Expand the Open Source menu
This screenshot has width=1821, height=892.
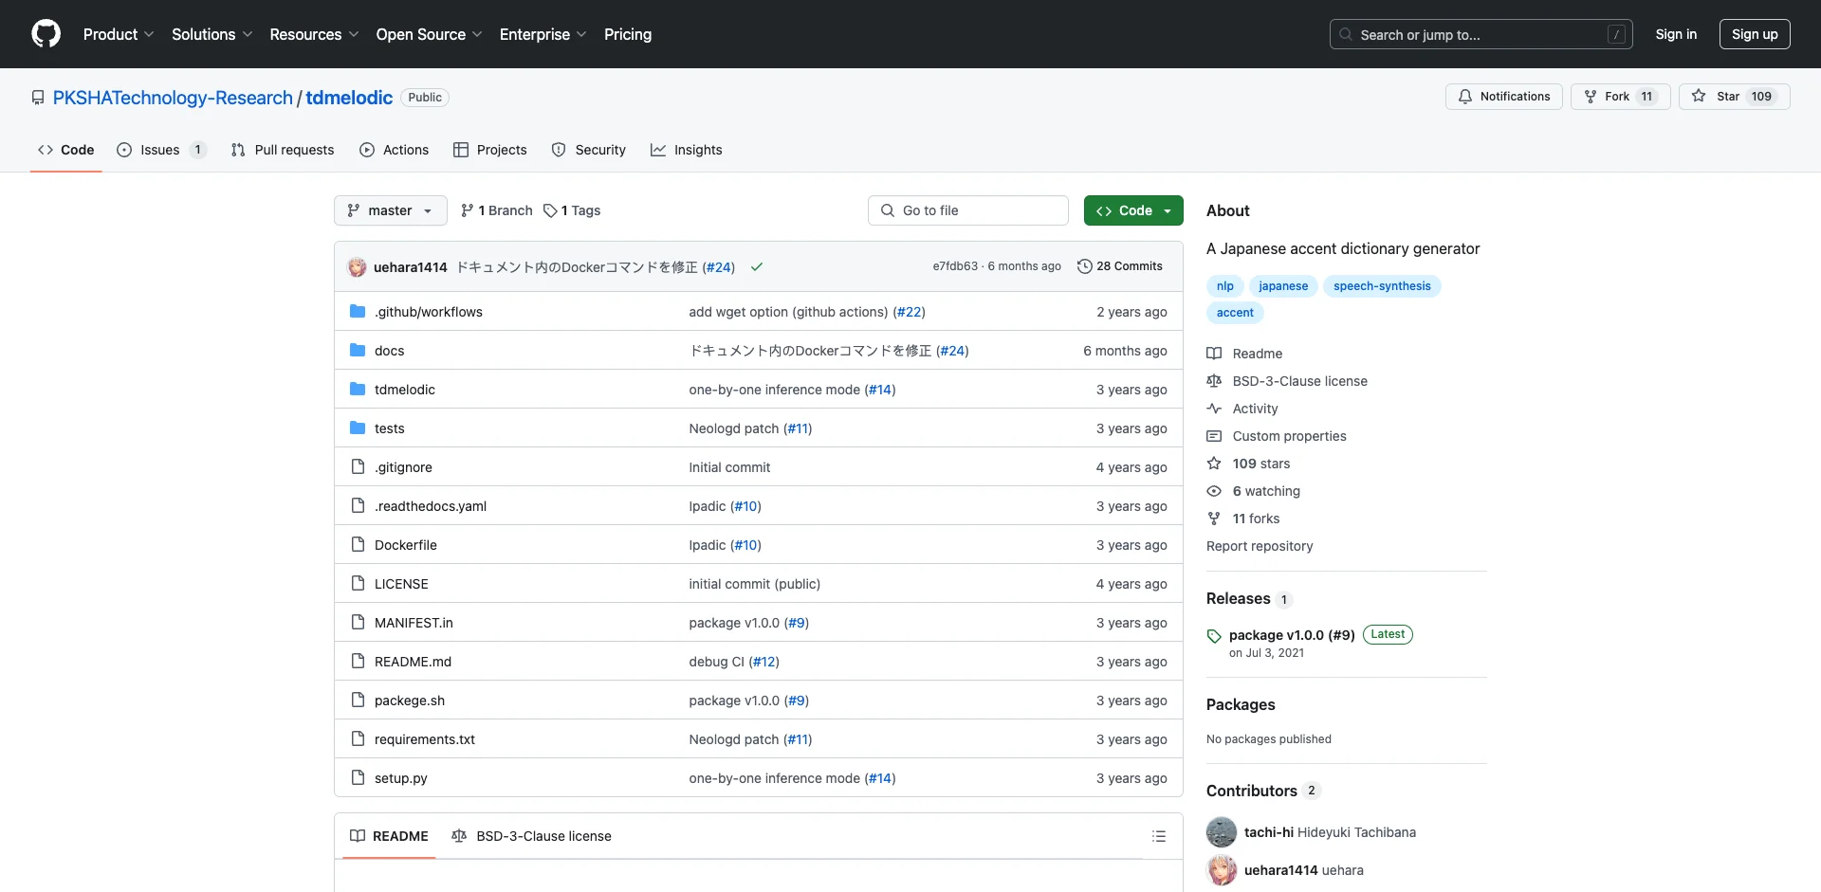click(x=429, y=34)
